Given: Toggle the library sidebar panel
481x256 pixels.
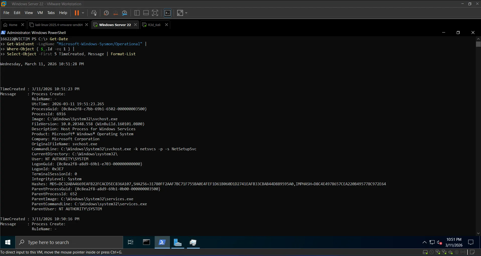Looking at the screenshot, I should click(137, 13).
